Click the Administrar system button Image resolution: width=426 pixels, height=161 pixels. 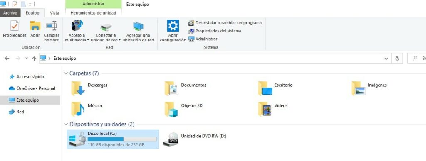203,39
